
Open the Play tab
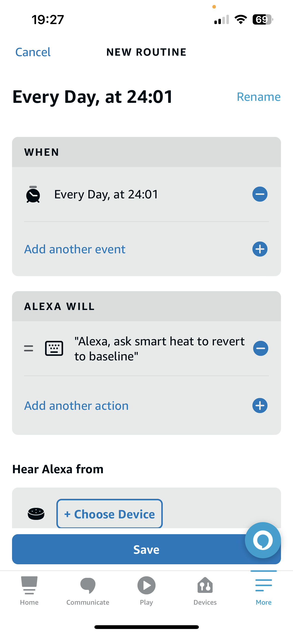pos(146,590)
